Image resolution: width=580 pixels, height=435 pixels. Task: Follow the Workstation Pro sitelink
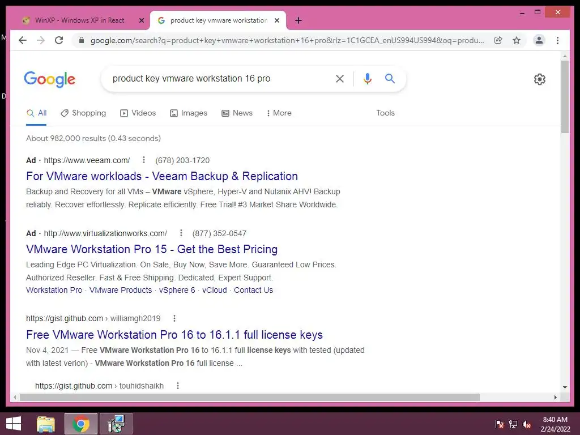[54, 290]
